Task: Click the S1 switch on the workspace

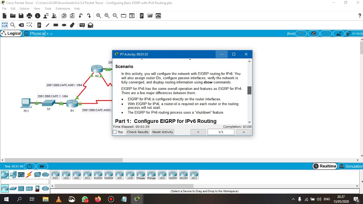Action: 48,103
